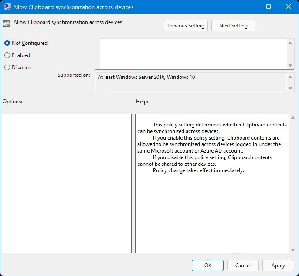Click inside the comment text box

pyautogui.click(x=193, y=54)
